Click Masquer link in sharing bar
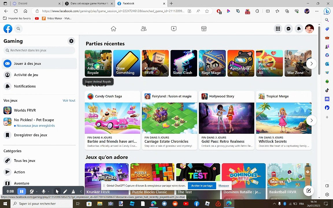This screenshot has height=208, width=333. 224,185
